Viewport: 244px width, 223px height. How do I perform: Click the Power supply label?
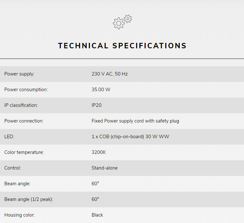pos(19,74)
